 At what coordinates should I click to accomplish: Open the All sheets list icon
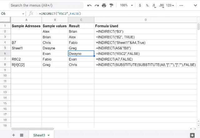(x=22, y=135)
